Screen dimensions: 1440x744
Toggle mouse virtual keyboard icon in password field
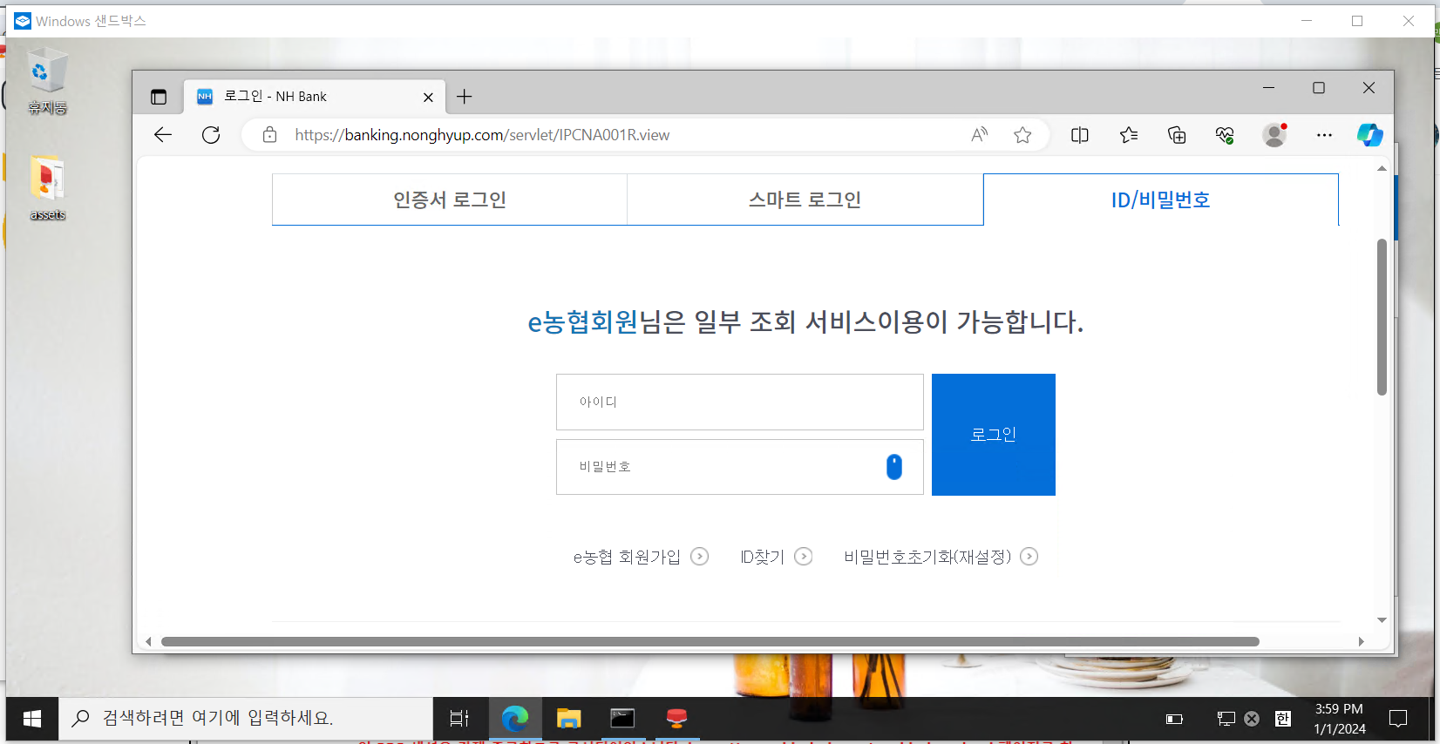(x=894, y=467)
